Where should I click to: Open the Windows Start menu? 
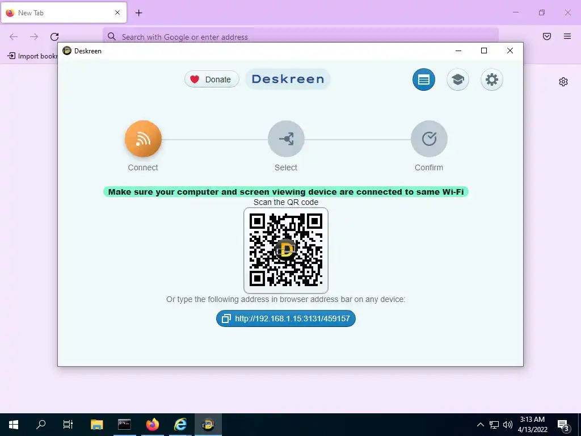coord(14,425)
